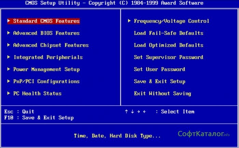The image size is (239, 148).
Task: Click arrow beside Advanced BIOS Features
Action: [x=9, y=33]
